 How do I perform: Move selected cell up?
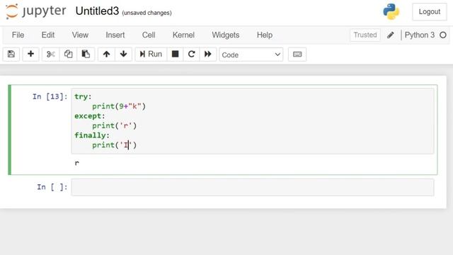(106, 54)
